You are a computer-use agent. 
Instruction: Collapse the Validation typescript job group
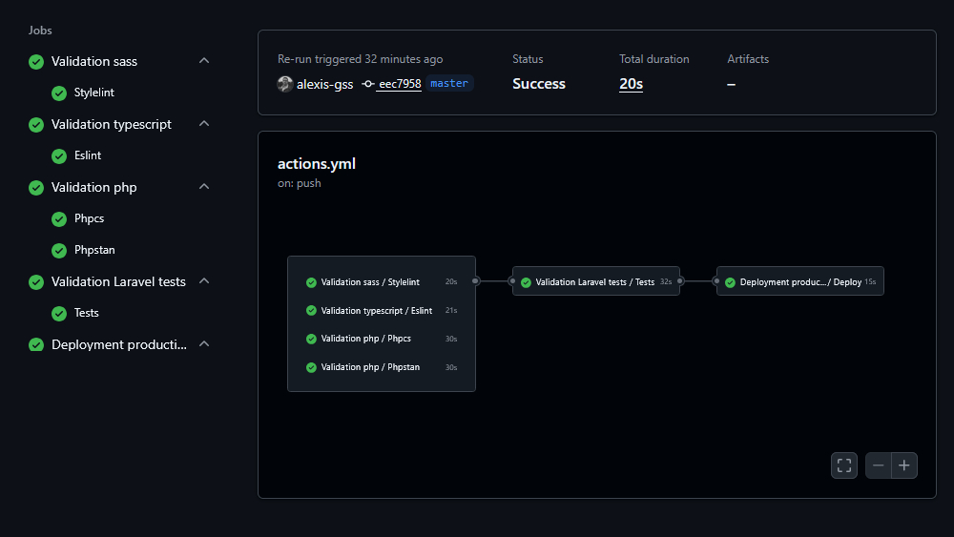204,124
